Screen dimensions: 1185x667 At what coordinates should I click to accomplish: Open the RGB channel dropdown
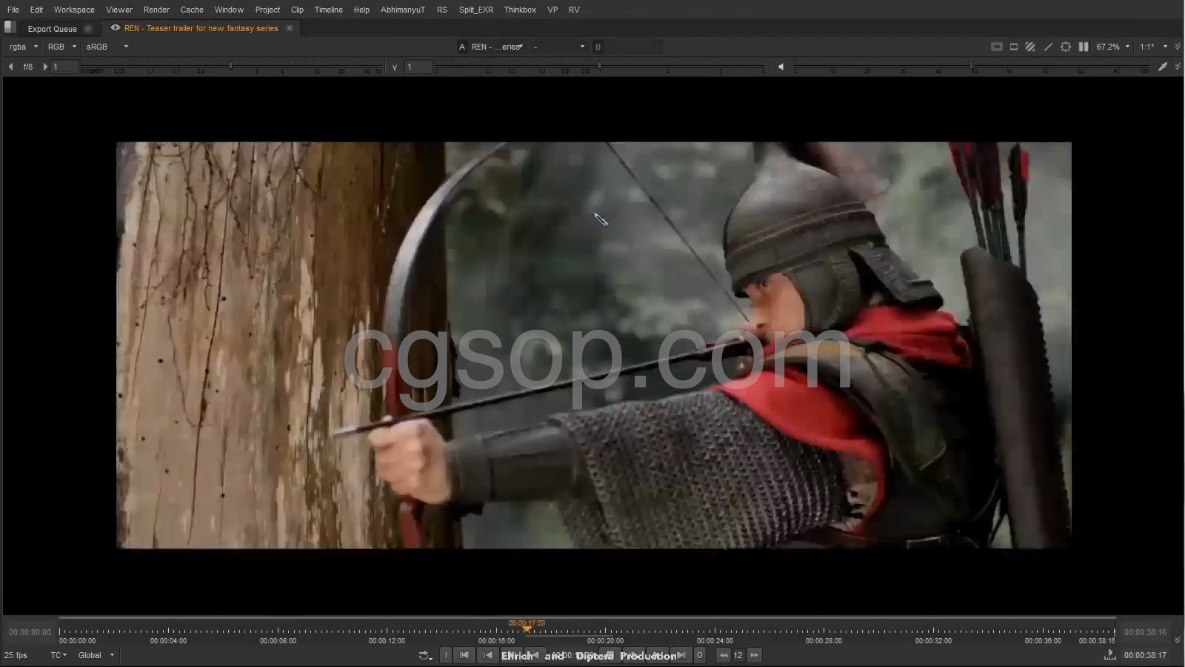click(x=61, y=47)
